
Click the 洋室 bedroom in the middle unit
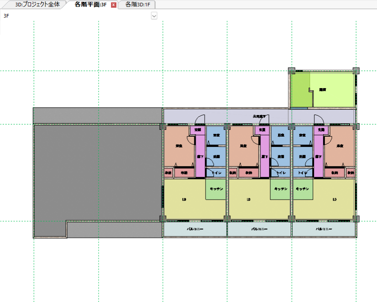(243, 146)
